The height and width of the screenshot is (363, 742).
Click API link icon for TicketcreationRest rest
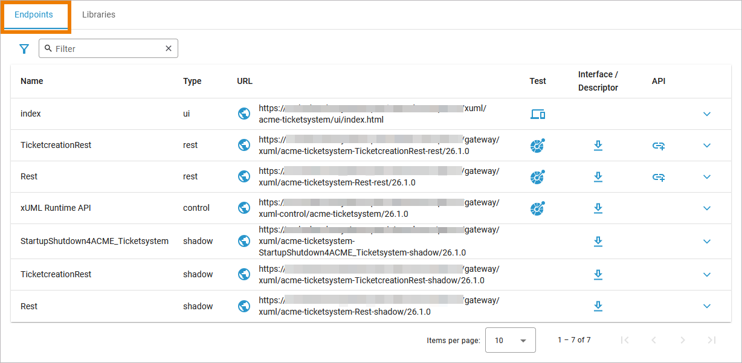(659, 146)
